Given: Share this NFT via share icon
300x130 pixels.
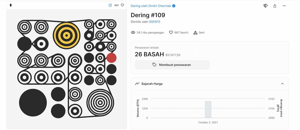Looking at the screenshot, I should [275, 6].
